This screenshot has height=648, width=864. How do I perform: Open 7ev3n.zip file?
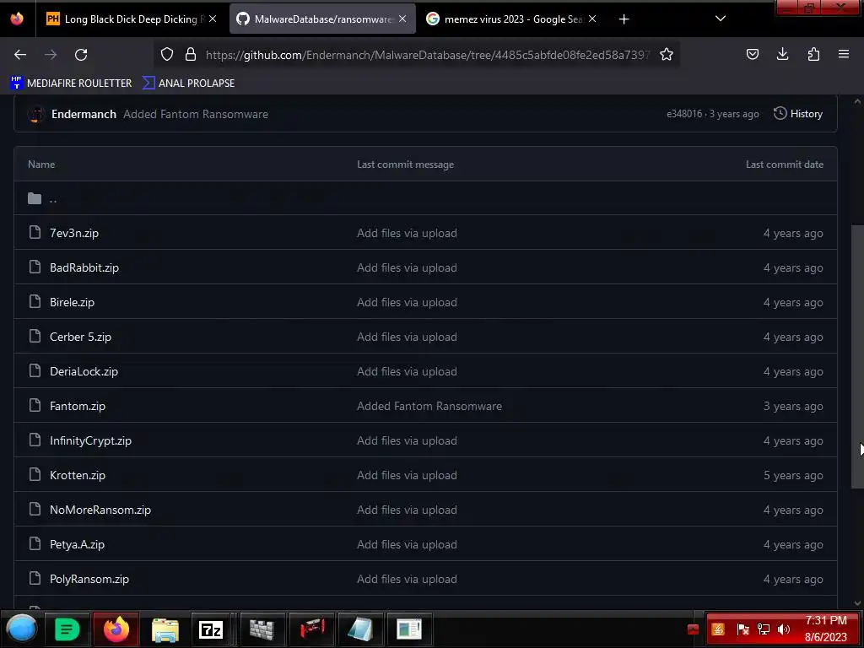point(74,233)
